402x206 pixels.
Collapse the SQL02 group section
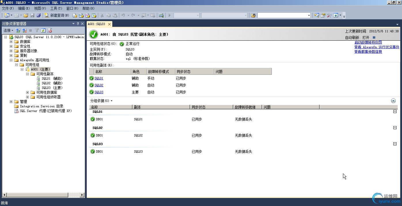pos(395,128)
